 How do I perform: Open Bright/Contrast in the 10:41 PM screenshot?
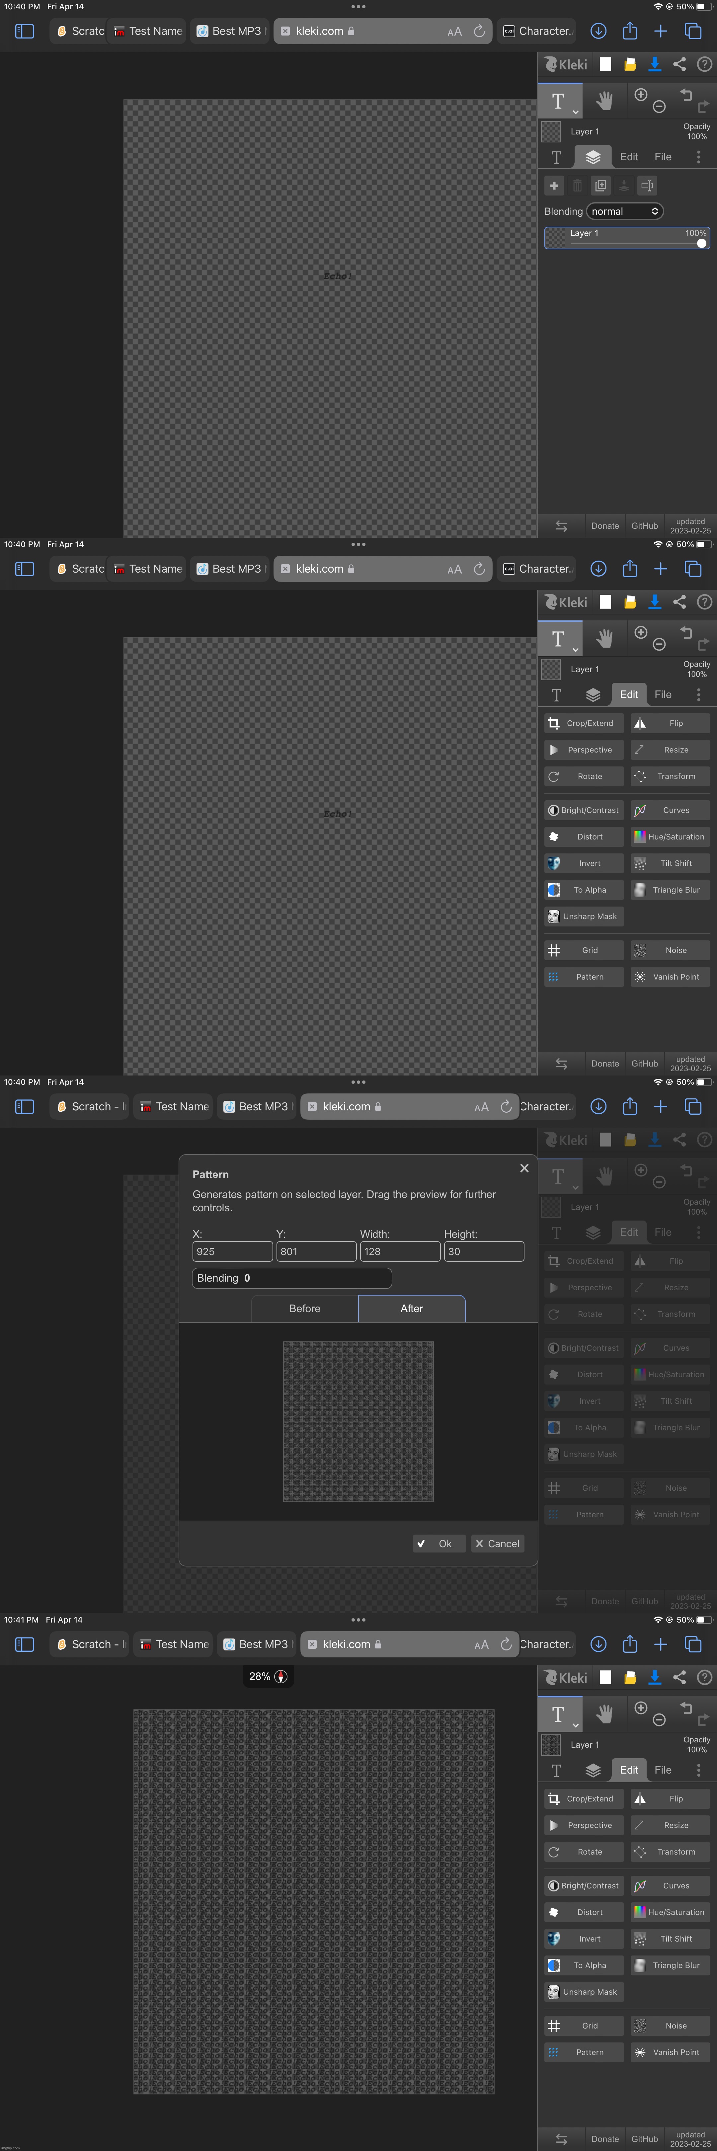(x=584, y=1885)
